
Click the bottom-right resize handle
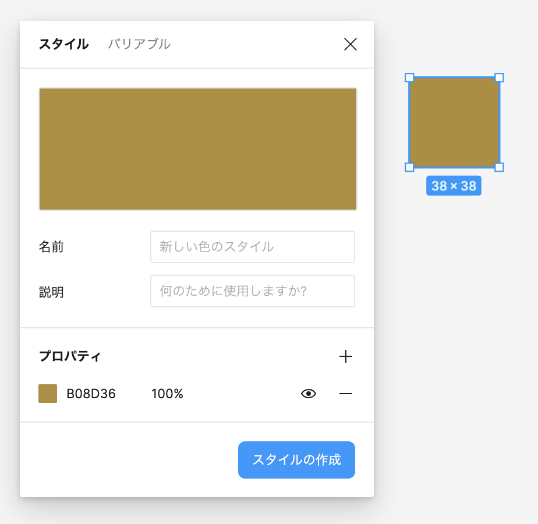499,167
